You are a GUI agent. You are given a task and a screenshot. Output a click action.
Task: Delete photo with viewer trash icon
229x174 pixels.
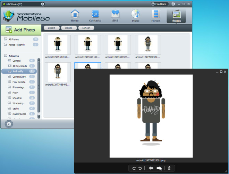(x=169, y=168)
